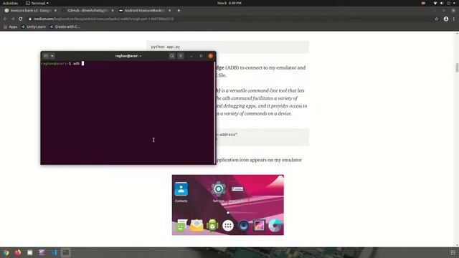459x258 pixels.
Task: Reload the Medium page
Action: 21,19
